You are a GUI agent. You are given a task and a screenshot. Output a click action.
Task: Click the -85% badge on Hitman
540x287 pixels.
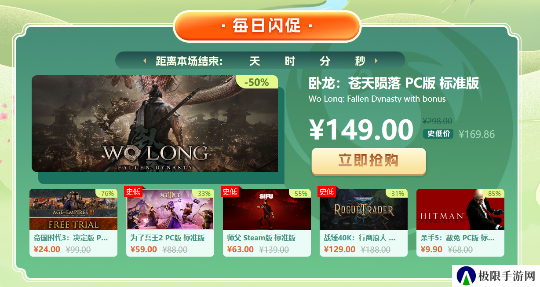[x=493, y=193]
